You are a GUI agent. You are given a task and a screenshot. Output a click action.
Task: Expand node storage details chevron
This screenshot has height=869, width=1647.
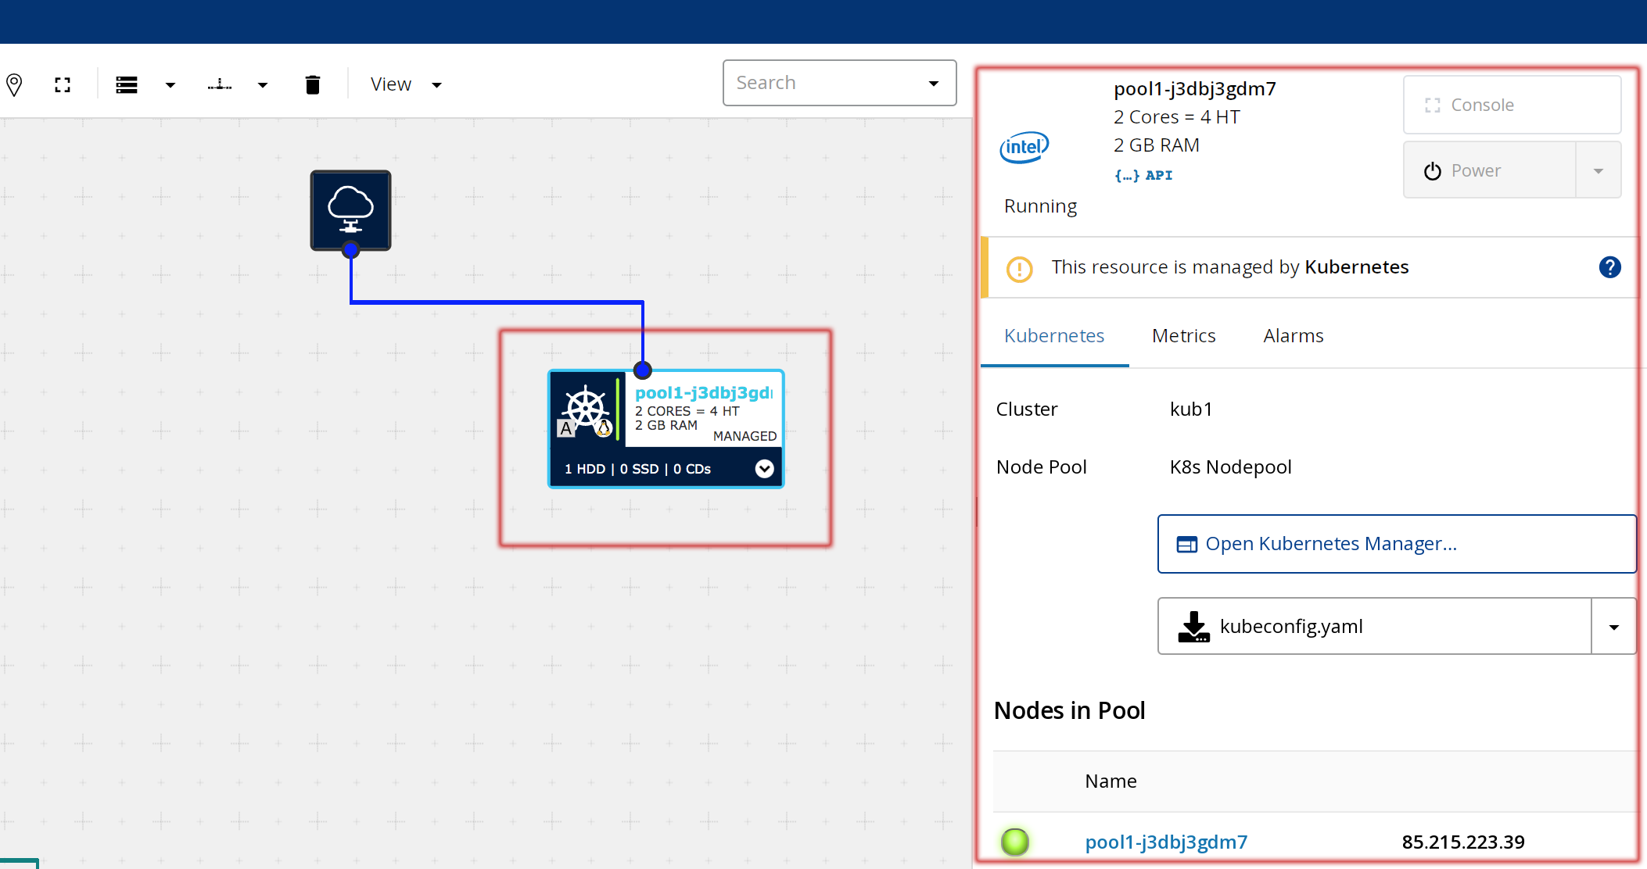click(x=765, y=468)
